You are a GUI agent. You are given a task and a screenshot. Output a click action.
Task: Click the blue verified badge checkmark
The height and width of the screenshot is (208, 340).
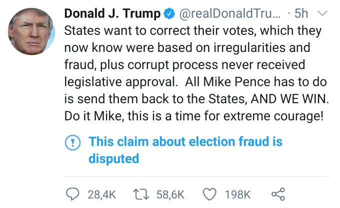[165, 14]
